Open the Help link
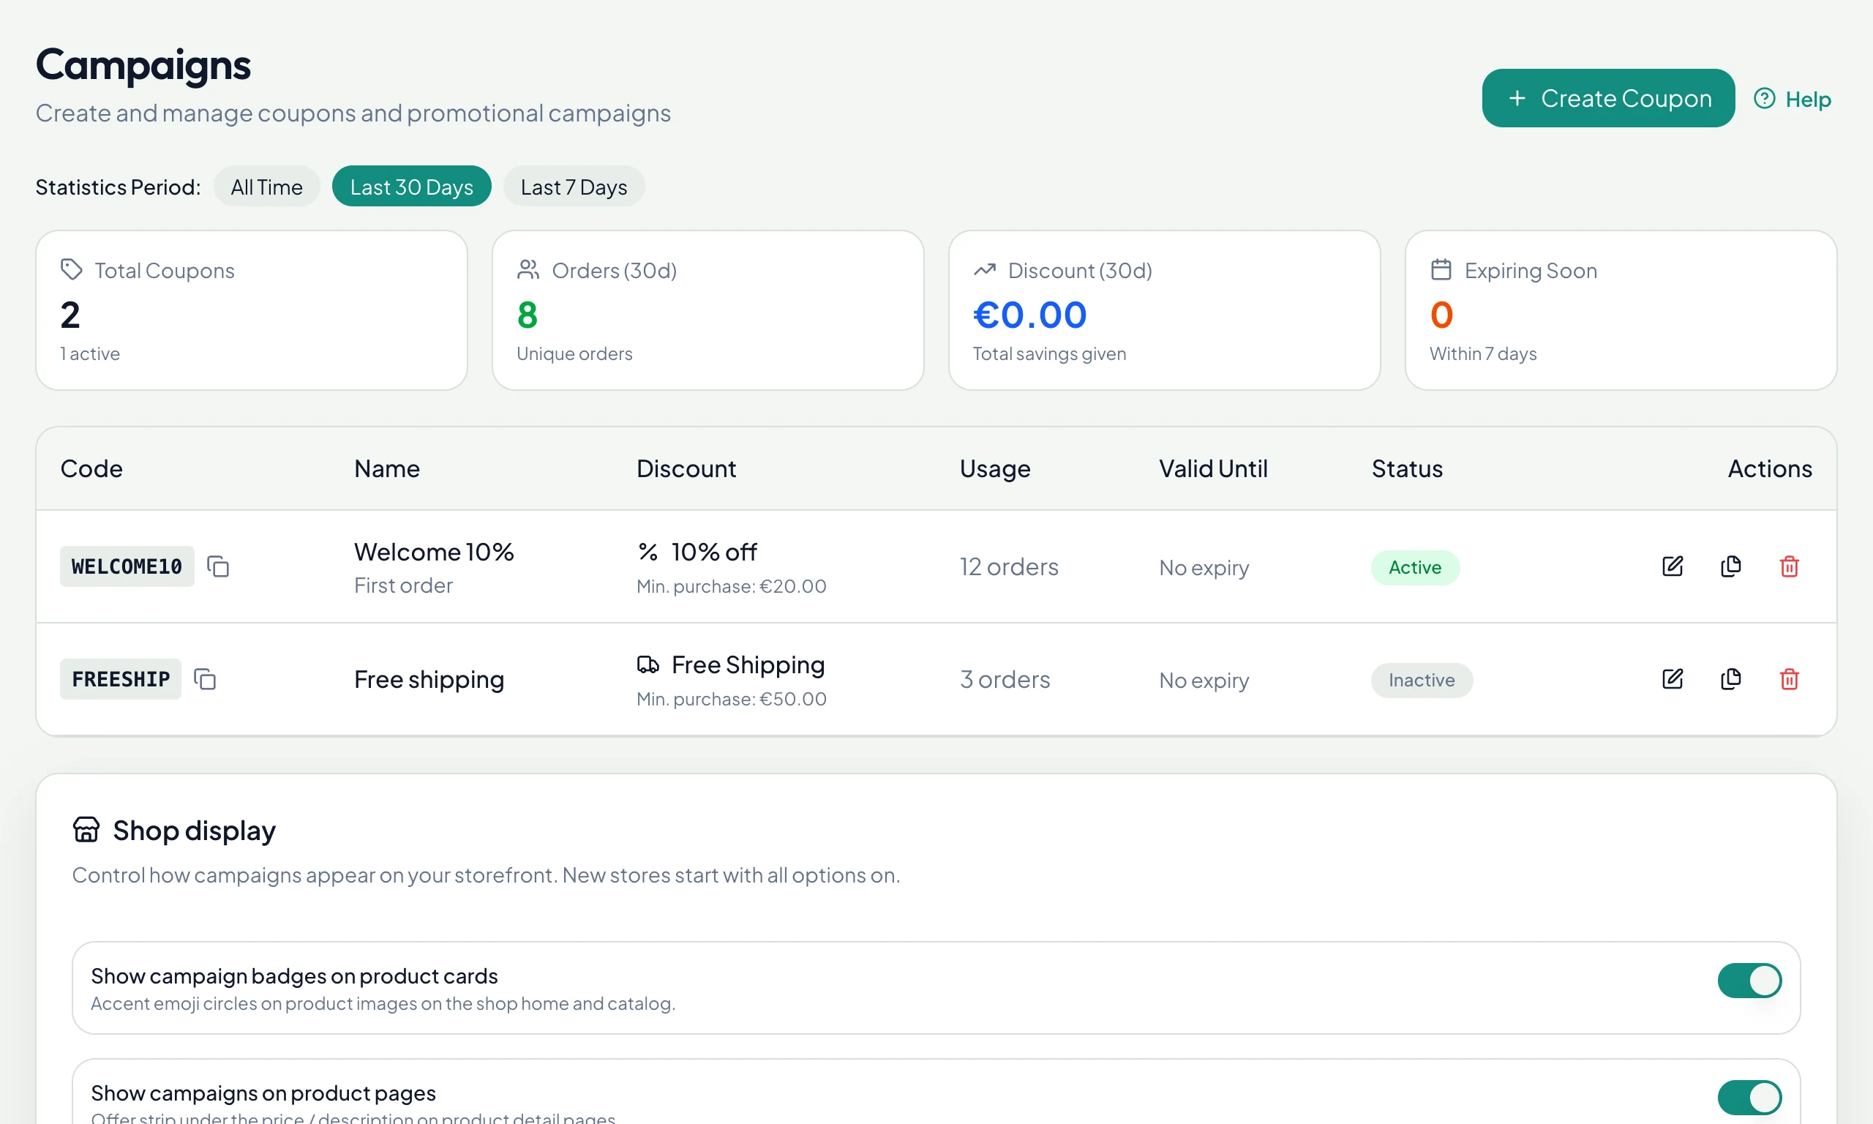This screenshot has height=1124, width=1873. click(1793, 100)
